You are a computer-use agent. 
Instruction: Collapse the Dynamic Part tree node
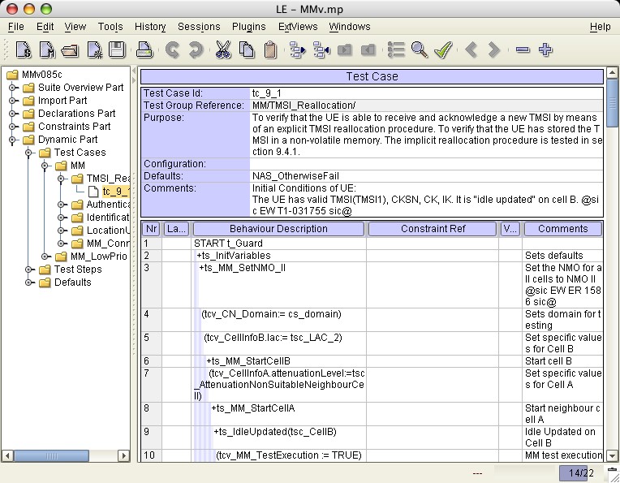[x=13, y=140]
